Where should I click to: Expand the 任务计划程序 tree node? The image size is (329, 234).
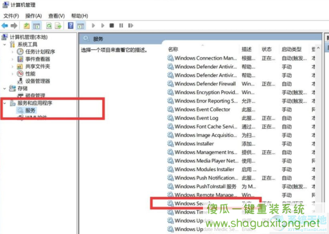click(12, 51)
